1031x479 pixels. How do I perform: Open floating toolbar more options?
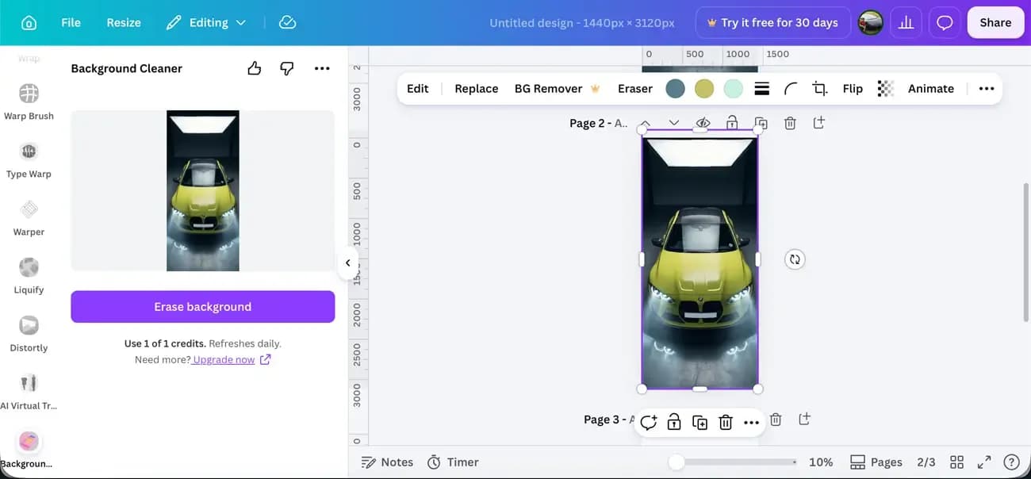[x=751, y=423]
